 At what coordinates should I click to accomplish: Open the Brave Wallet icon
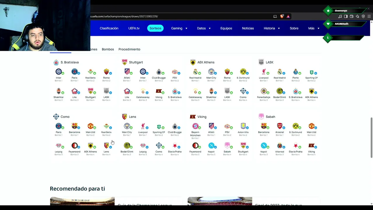[x=351, y=16]
